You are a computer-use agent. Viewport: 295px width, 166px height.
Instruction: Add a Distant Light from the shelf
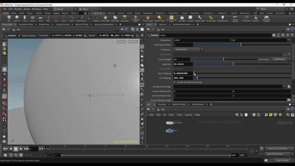[x=159, y=18]
